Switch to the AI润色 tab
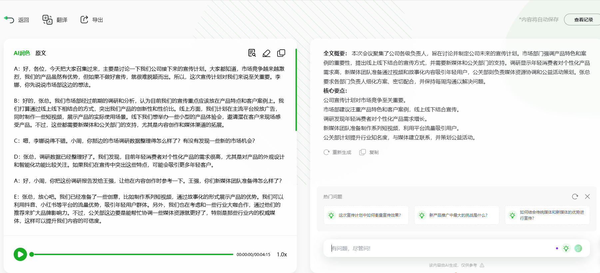The height and width of the screenshot is (273, 600). point(22,53)
